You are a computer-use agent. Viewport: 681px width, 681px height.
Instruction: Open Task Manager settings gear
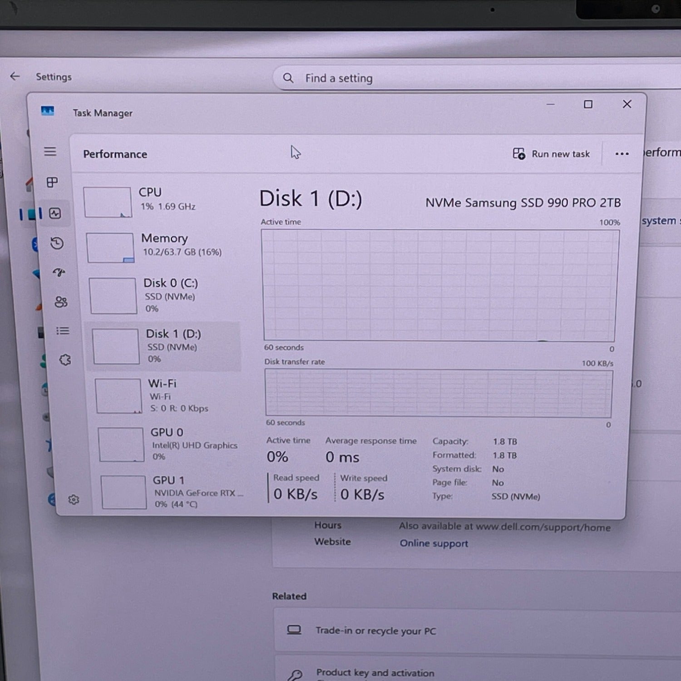(74, 500)
